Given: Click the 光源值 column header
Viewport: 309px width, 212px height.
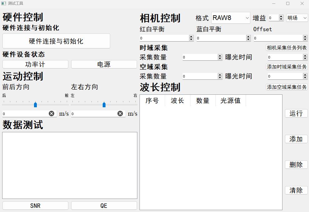Looking at the screenshot, I should coord(230,101).
